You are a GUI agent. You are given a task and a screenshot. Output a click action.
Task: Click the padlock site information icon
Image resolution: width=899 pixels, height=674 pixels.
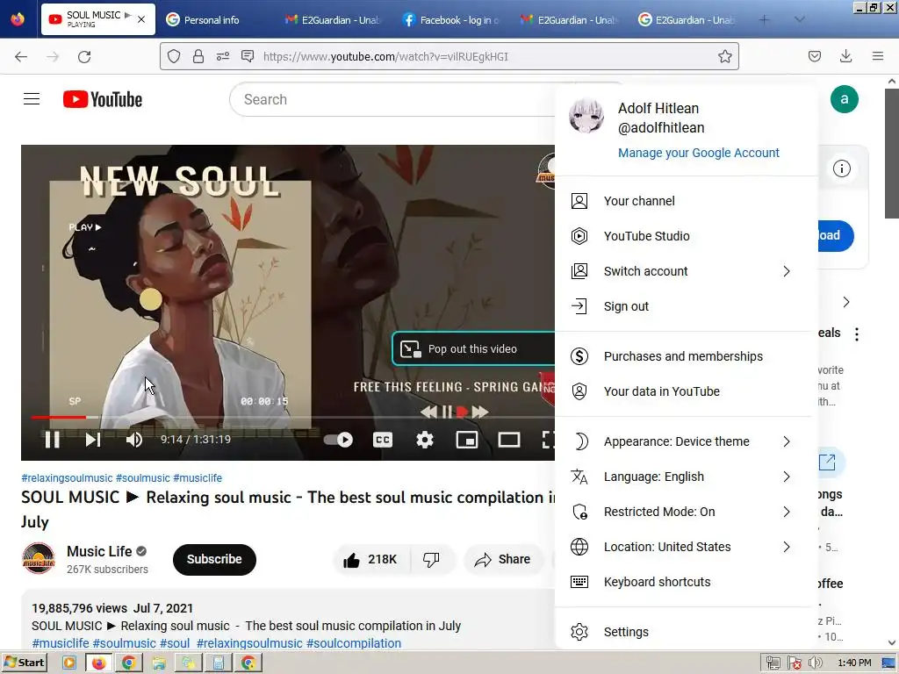point(198,56)
